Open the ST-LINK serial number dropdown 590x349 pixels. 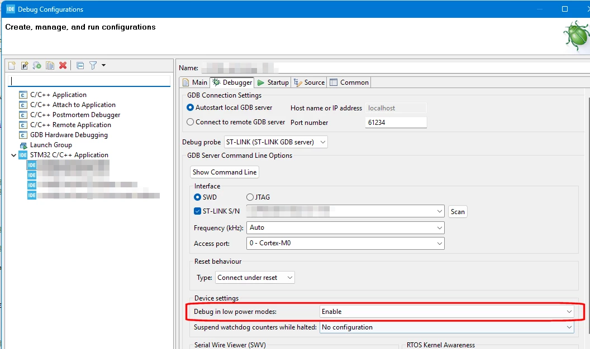439,211
